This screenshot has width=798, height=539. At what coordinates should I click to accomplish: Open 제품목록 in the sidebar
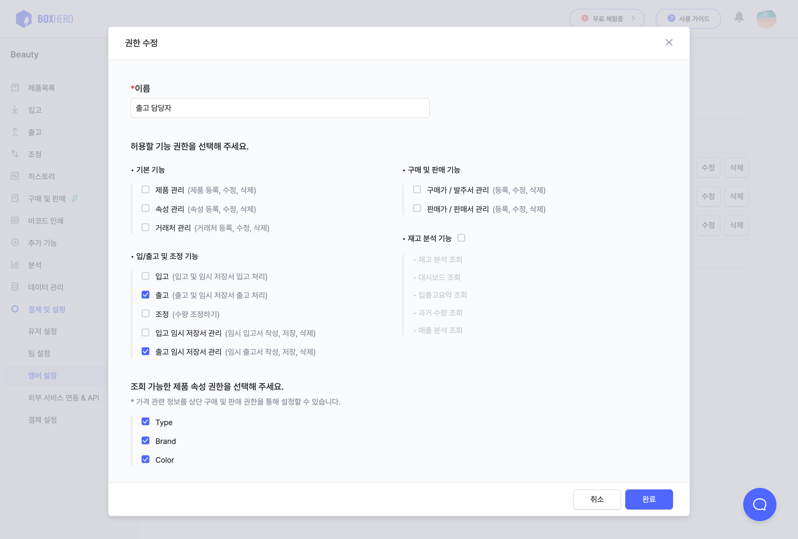41,88
